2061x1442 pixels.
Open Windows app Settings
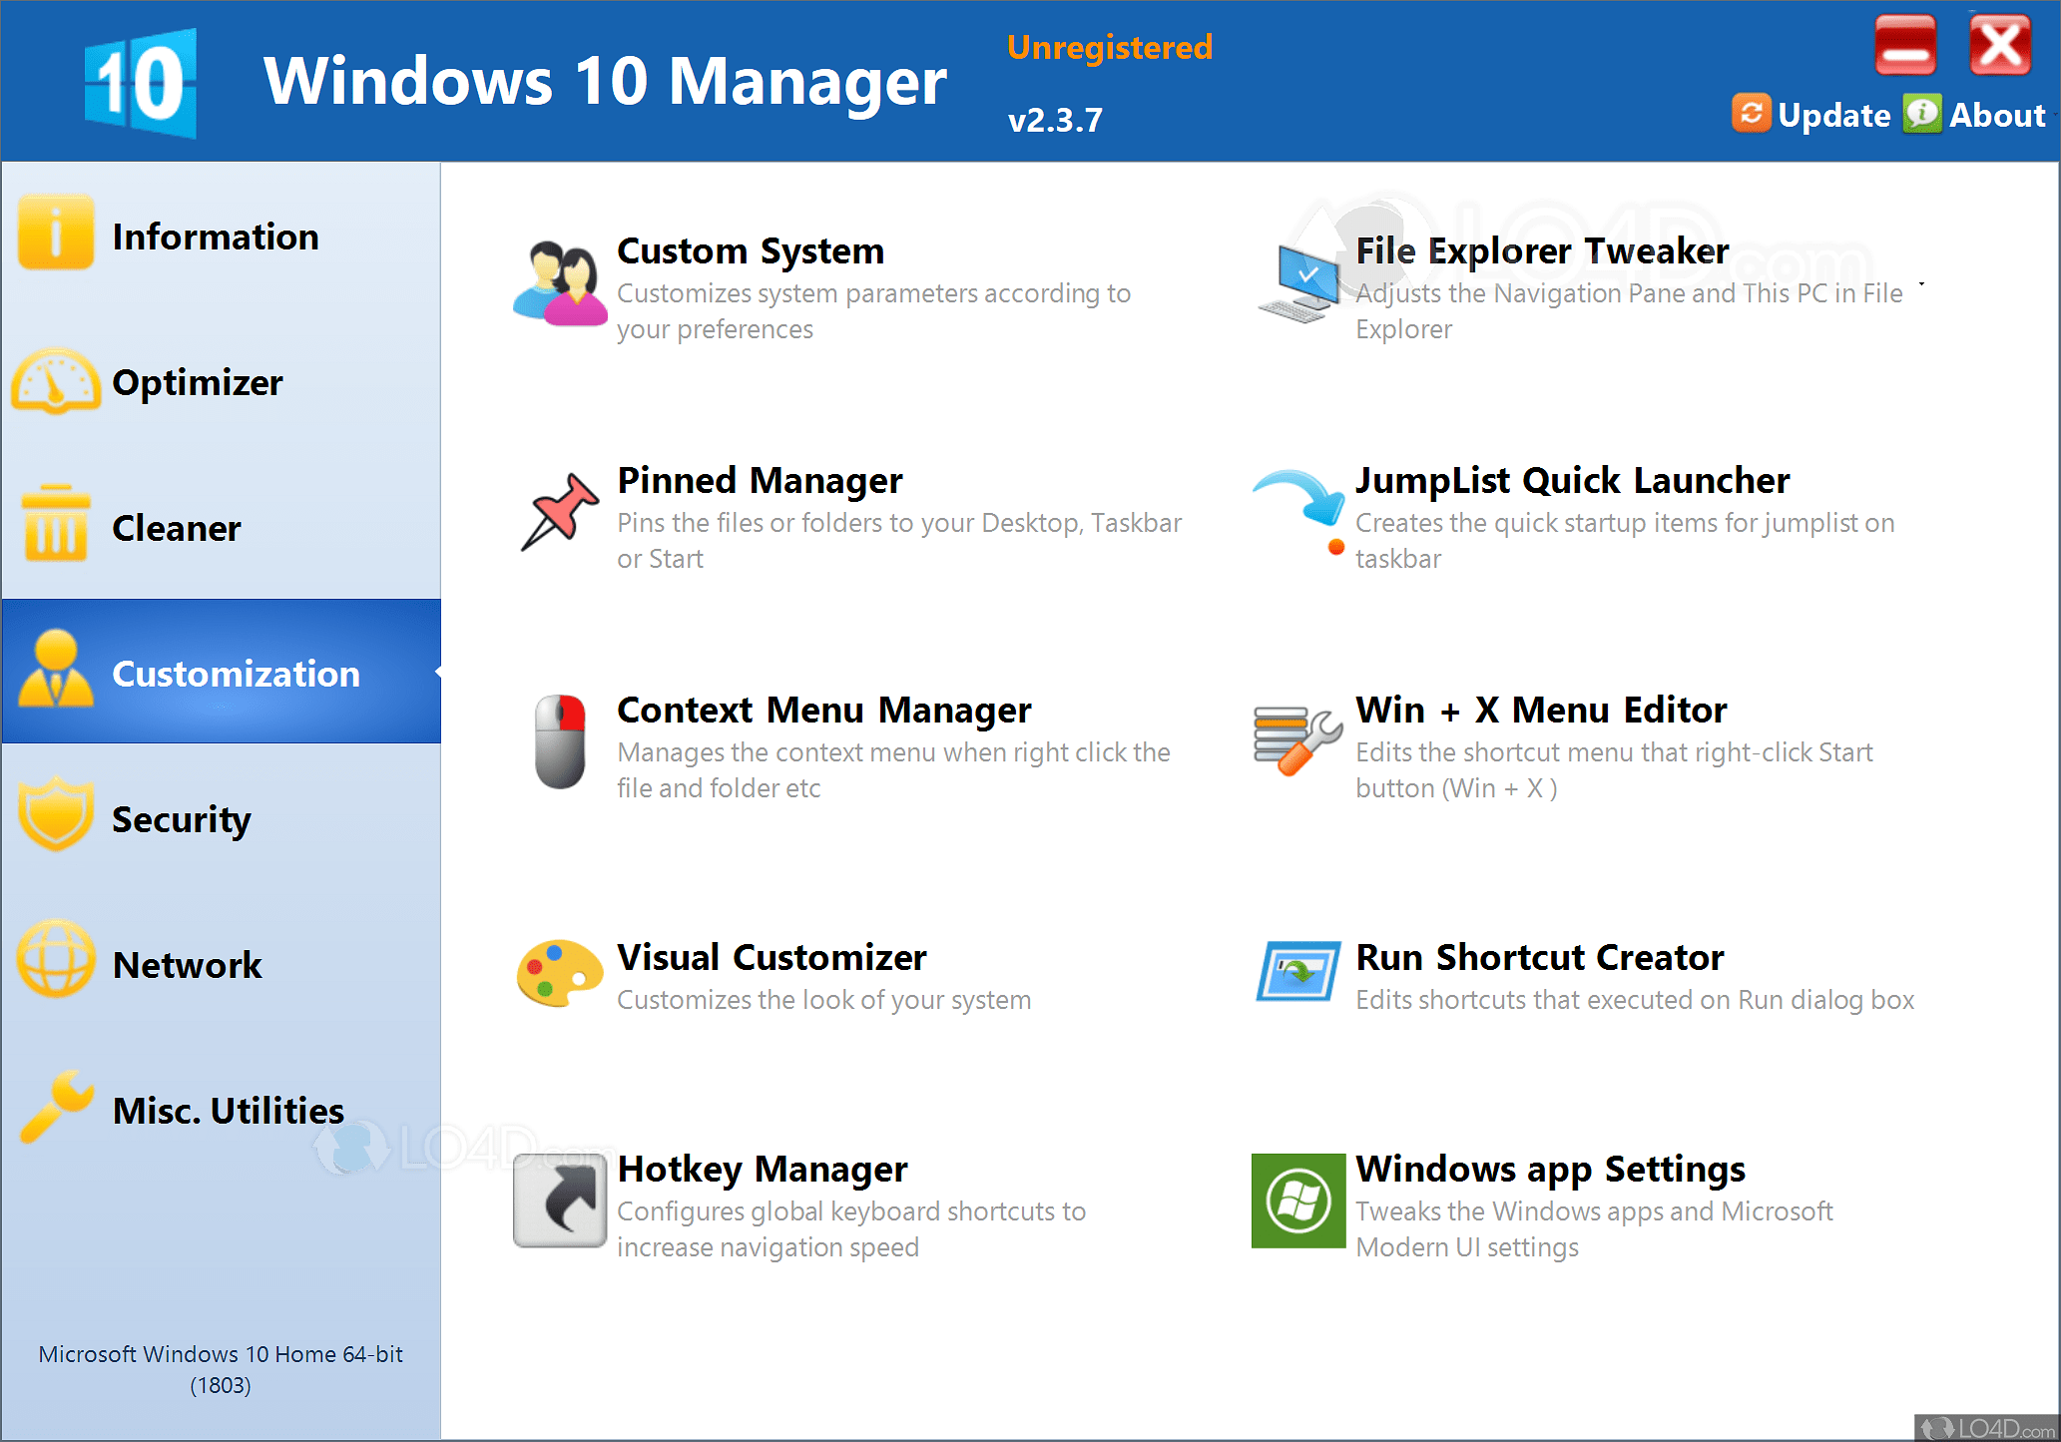pos(1550,1170)
